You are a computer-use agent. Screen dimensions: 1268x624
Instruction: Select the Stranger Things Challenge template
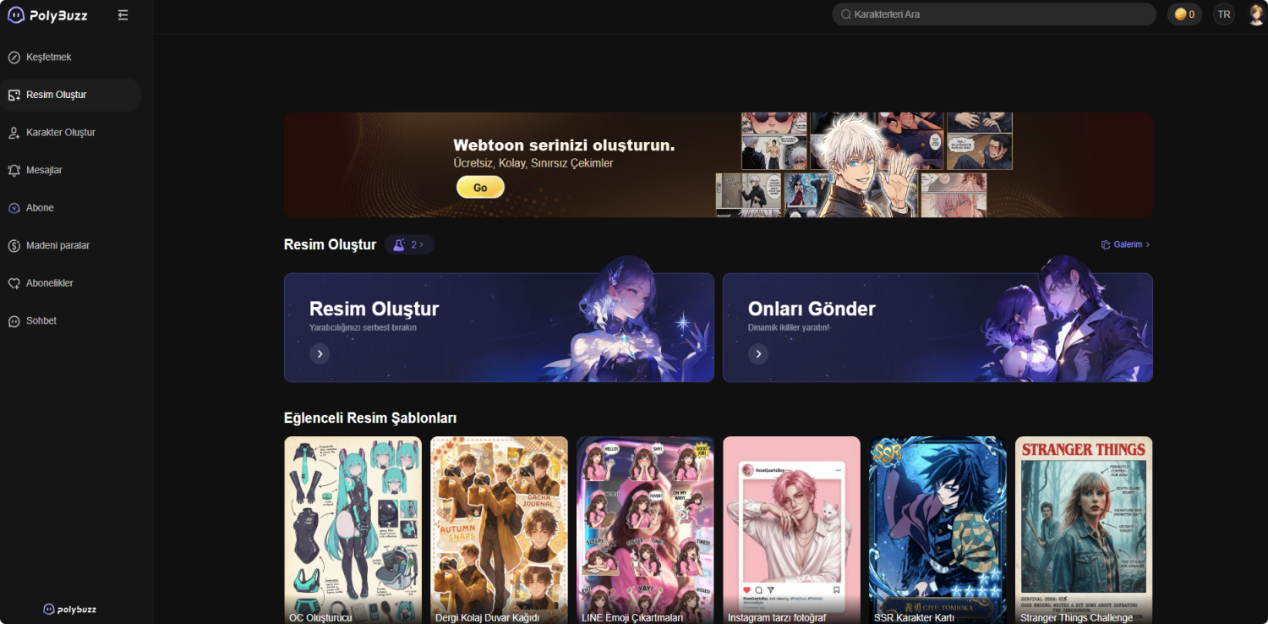tap(1084, 530)
